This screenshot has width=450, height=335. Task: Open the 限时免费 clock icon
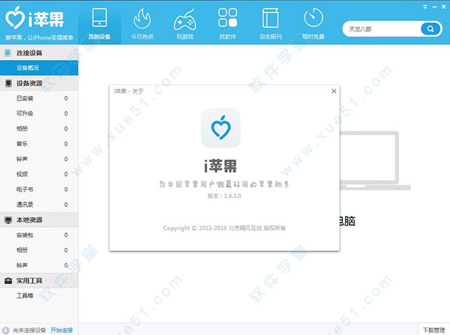click(313, 18)
